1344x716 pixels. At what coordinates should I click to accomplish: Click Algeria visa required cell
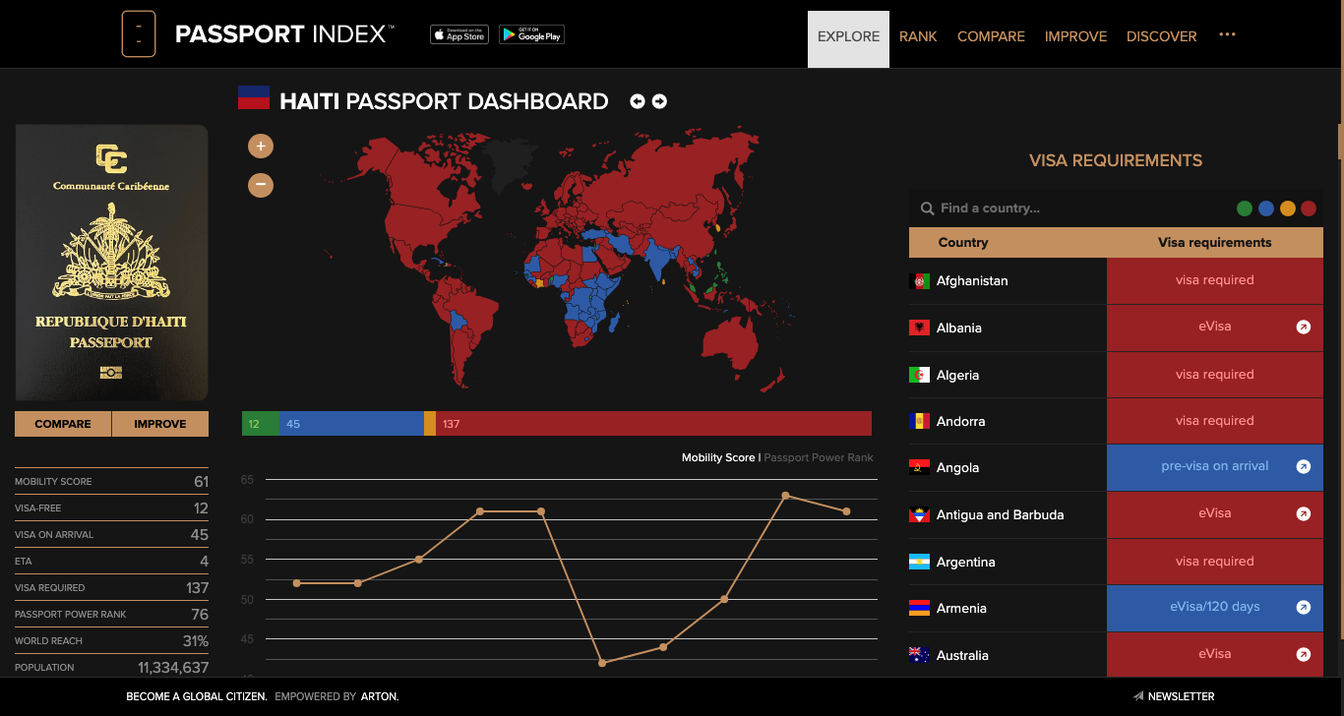click(1214, 375)
